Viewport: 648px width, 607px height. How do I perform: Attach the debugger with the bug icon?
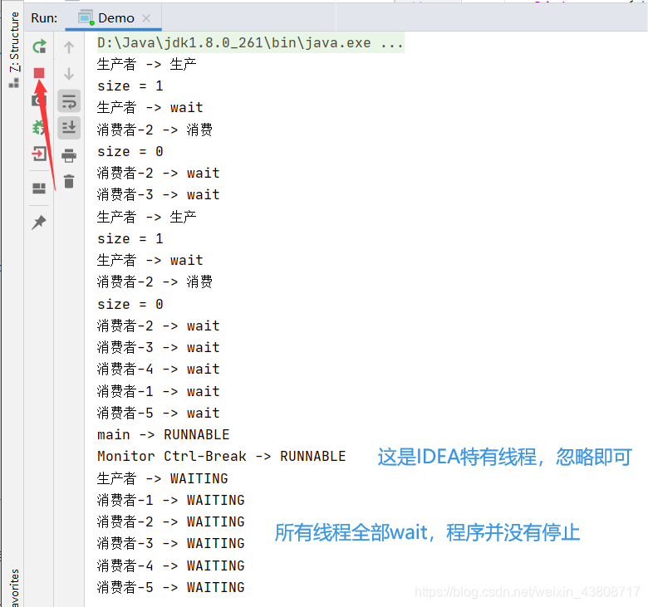pyautogui.click(x=37, y=127)
